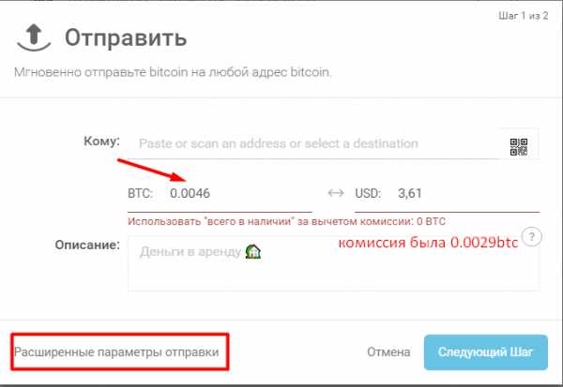563x387 pixels.
Task: Click the Следующий Шаг button
Action: click(485, 352)
